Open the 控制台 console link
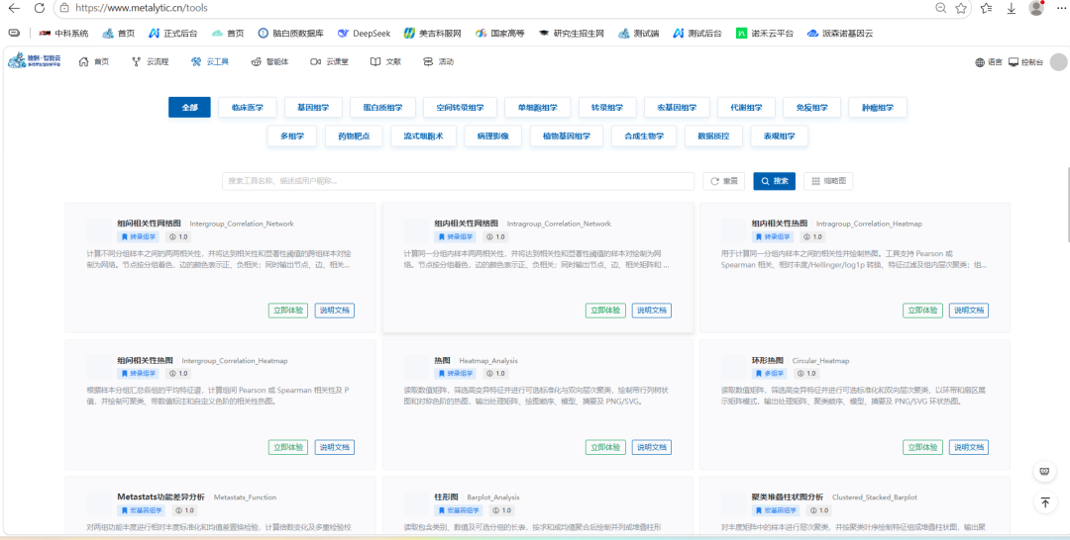The image size is (1070, 540). click(1026, 62)
